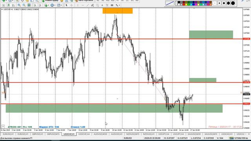Toggle chart auto scroll
251x141 pixels.
[35, 5]
